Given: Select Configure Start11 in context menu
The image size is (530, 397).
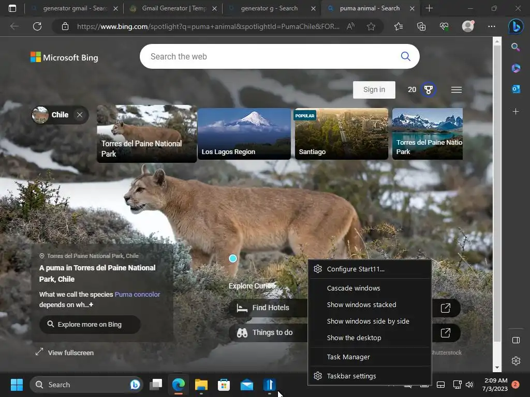Looking at the screenshot, I should pyautogui.click(x=369, y=269).
